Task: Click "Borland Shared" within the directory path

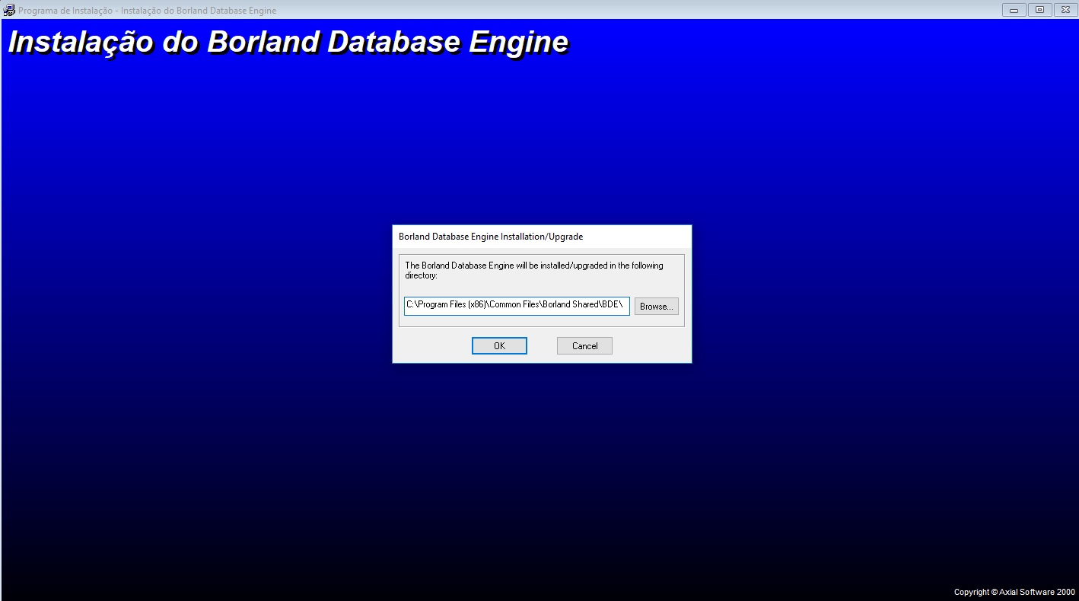Action: [571, 305]
